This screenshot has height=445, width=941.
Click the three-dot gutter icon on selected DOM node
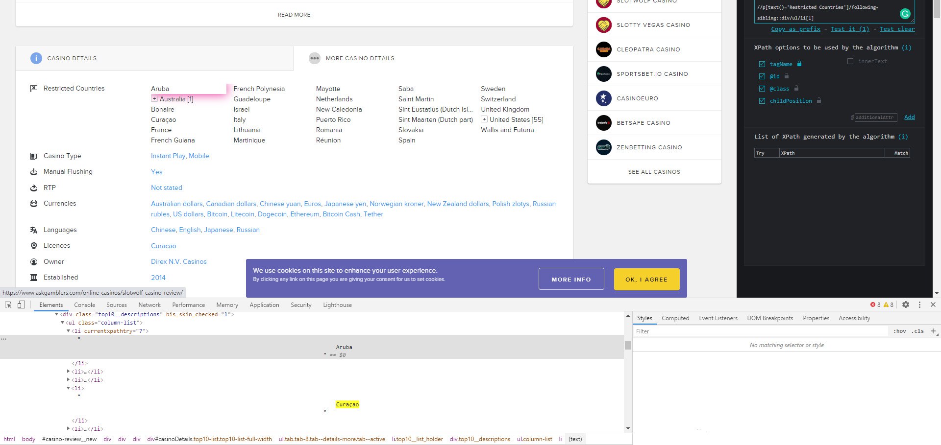tap(3, 339)
